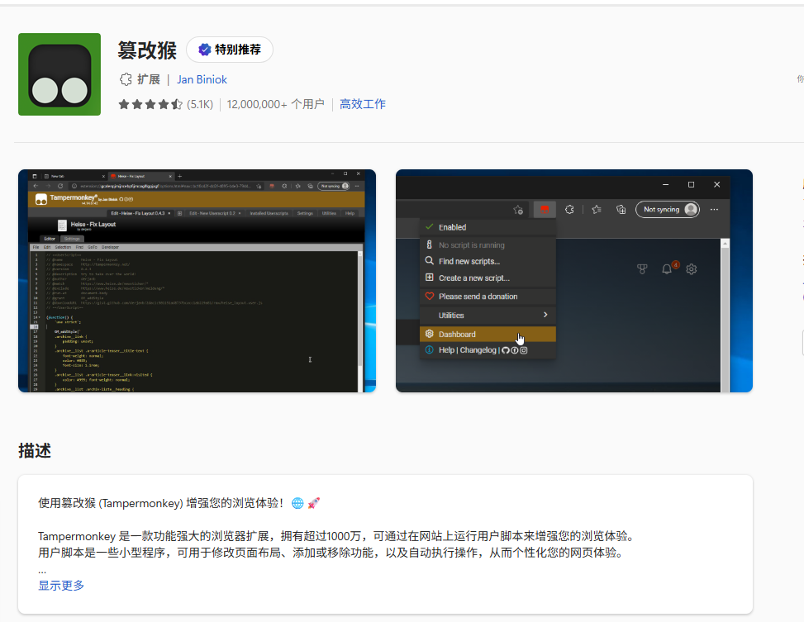Viewport: 804px width, 622px height.
Task: Open the 高效工作 category link
Action: pyautogui.click(x=363, y=104)
